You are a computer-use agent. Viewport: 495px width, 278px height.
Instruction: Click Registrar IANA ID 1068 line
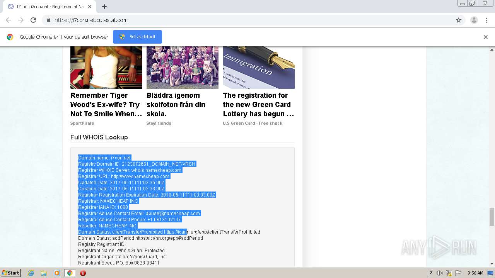(103, 207)
